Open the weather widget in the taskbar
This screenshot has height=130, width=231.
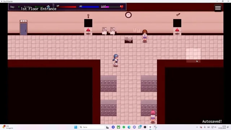8,127
